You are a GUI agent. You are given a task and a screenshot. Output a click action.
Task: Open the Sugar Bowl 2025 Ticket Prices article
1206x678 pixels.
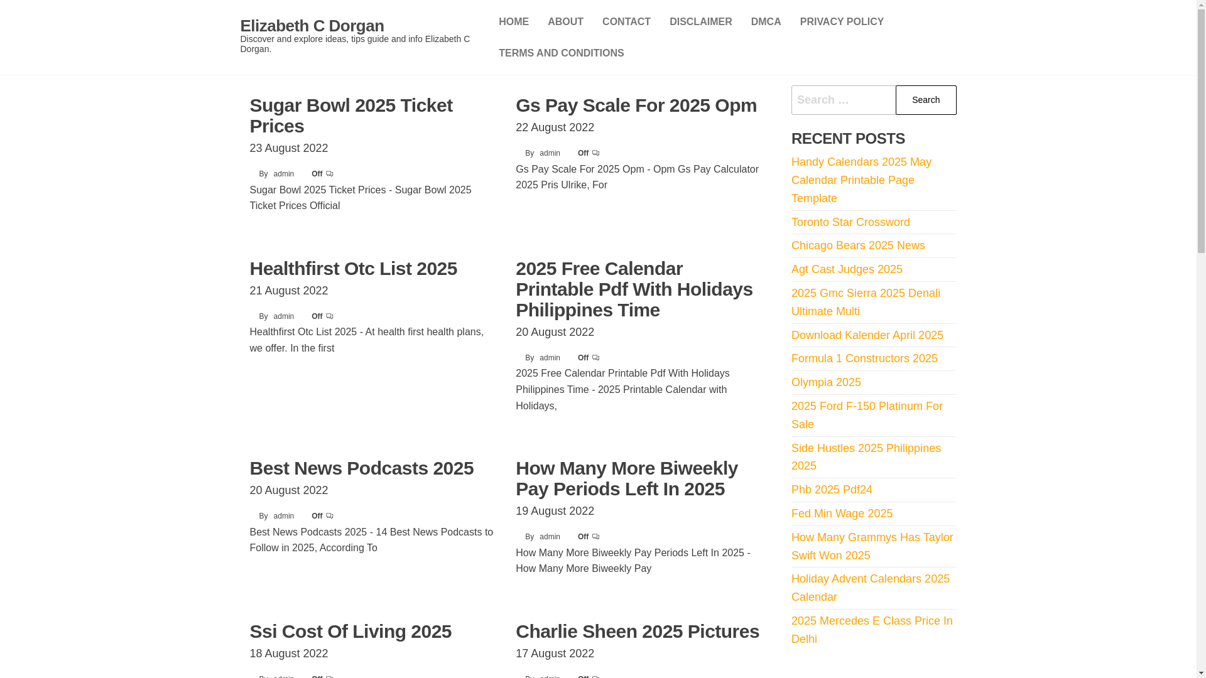[x=350, y=116]
